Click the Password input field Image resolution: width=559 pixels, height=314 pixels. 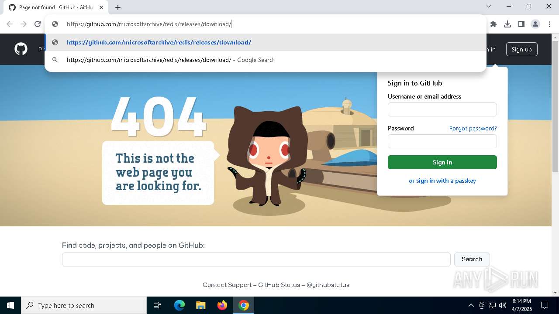442,141
